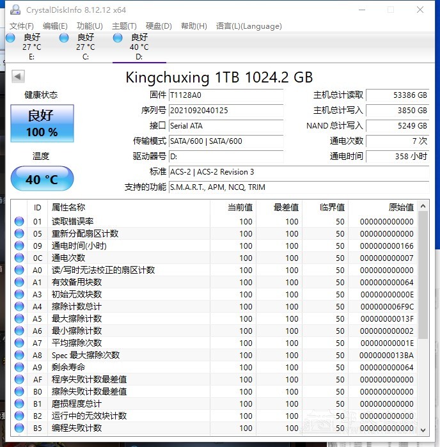Screen dimensions: 440x447
Task: Click the scroll up arrow of attribute list
Action: (x=423, y=207)
